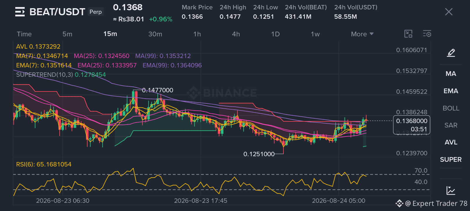Image resolution: width=470 pixels, height=211 pixels.
Task: Click the 0.1606071 price axis label
Action: [412, 50]
